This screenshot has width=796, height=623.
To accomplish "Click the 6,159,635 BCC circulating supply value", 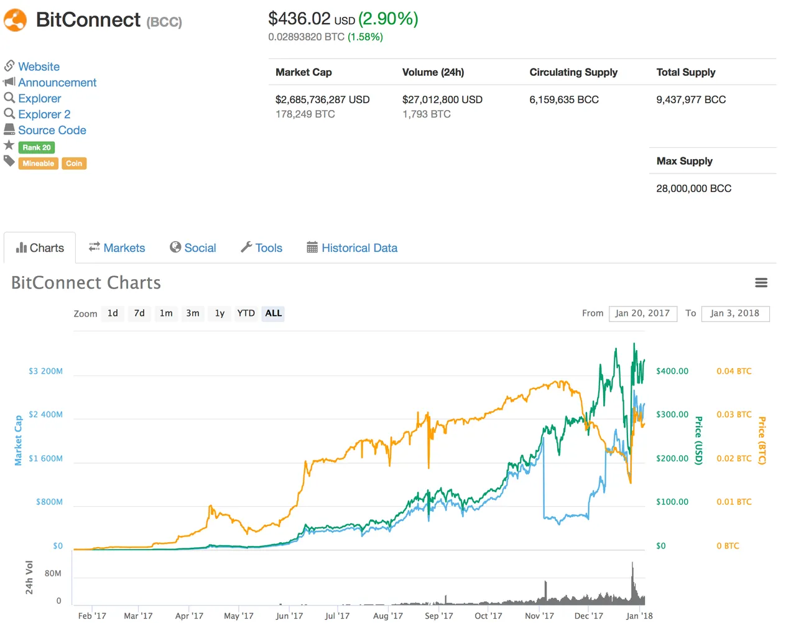I will pyautogui.click(x=564, y=99).
